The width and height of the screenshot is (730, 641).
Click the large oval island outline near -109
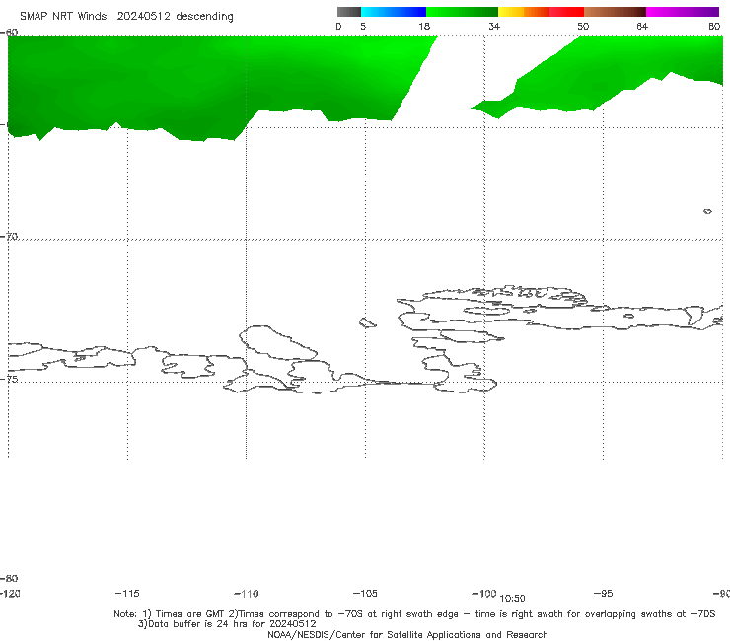point(278,343)
